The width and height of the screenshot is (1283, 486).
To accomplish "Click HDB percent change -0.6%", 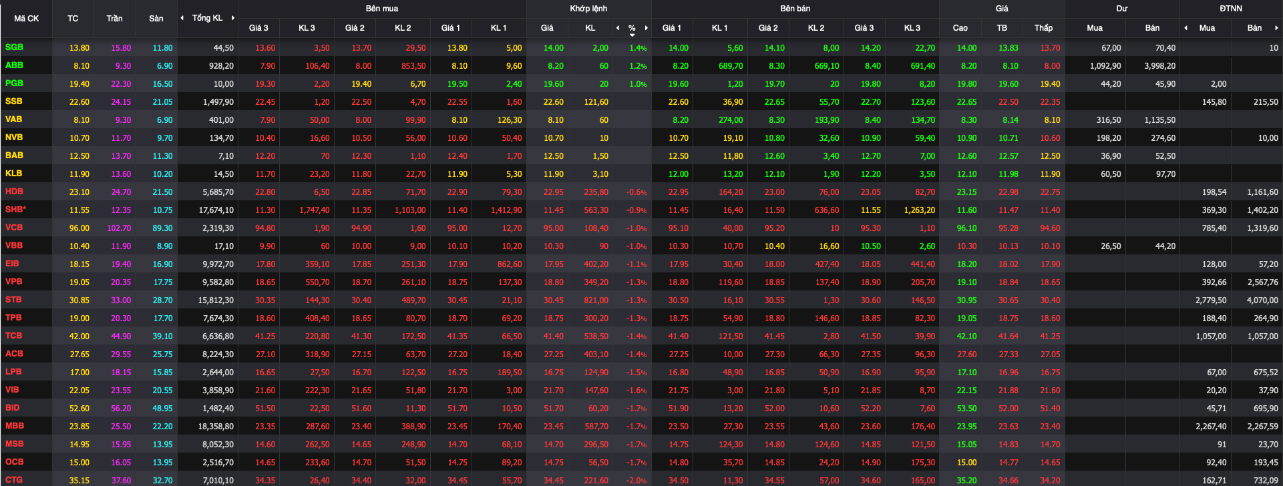I will [636, 192].
